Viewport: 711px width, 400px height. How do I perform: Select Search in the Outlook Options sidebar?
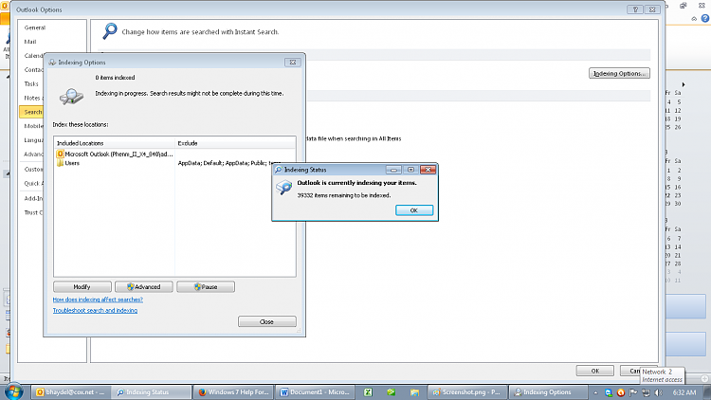coord(31,112)
